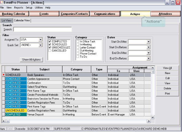The image size is (182, 132).
Task: Check the To Do category box
Action: tap(78, 56)
